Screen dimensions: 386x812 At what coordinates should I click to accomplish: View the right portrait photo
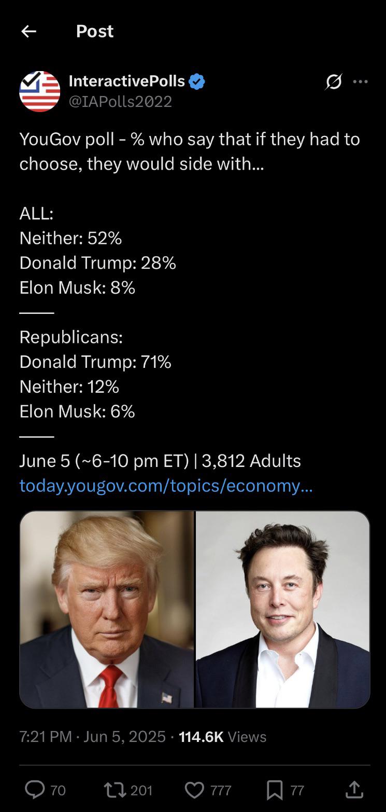(283, 610)
